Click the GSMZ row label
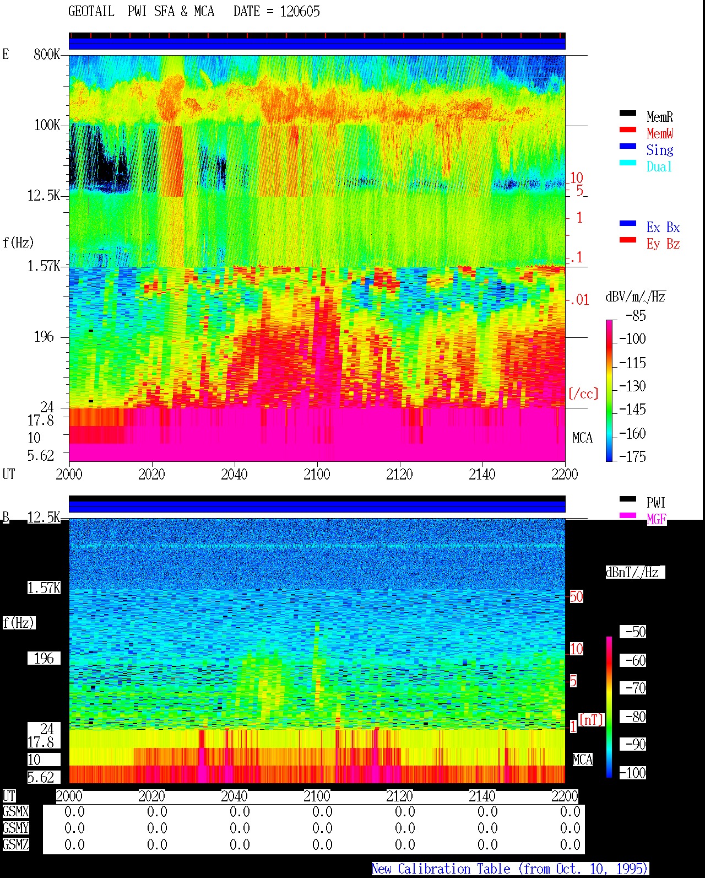This screenshot has width=705, height=878. pos(15,845)
